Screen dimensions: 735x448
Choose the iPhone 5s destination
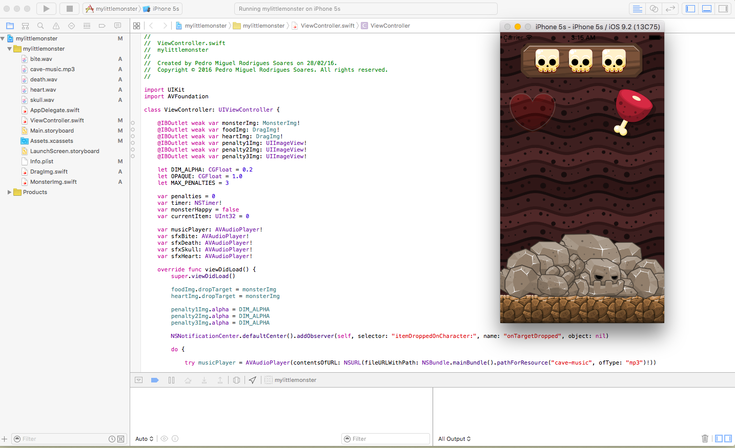[161, 9]
